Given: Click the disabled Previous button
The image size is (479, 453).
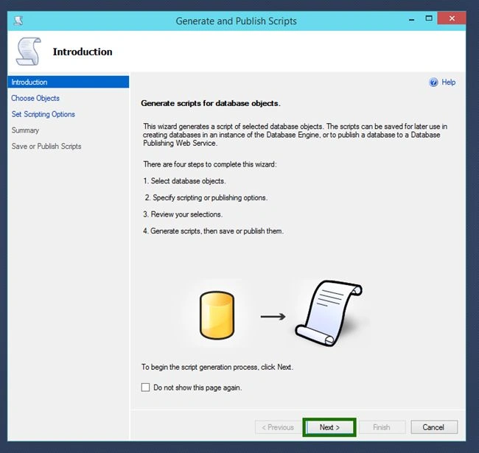Looking at the screenshot, I should click(x=278, y=427).
